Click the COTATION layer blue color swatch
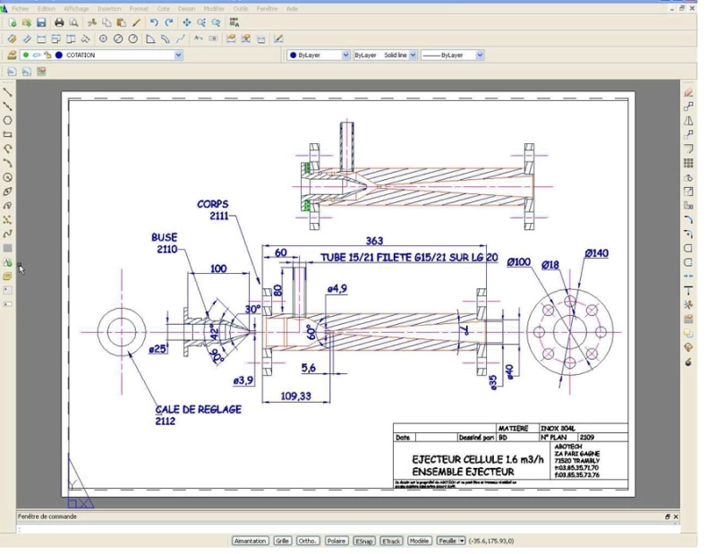 click(59, 55)
